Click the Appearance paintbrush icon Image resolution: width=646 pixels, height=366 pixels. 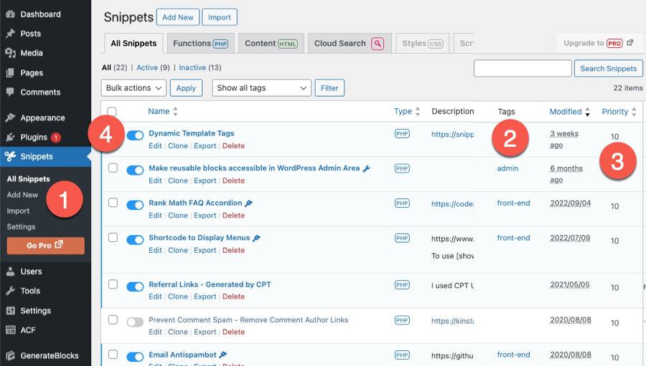point(10,118)
